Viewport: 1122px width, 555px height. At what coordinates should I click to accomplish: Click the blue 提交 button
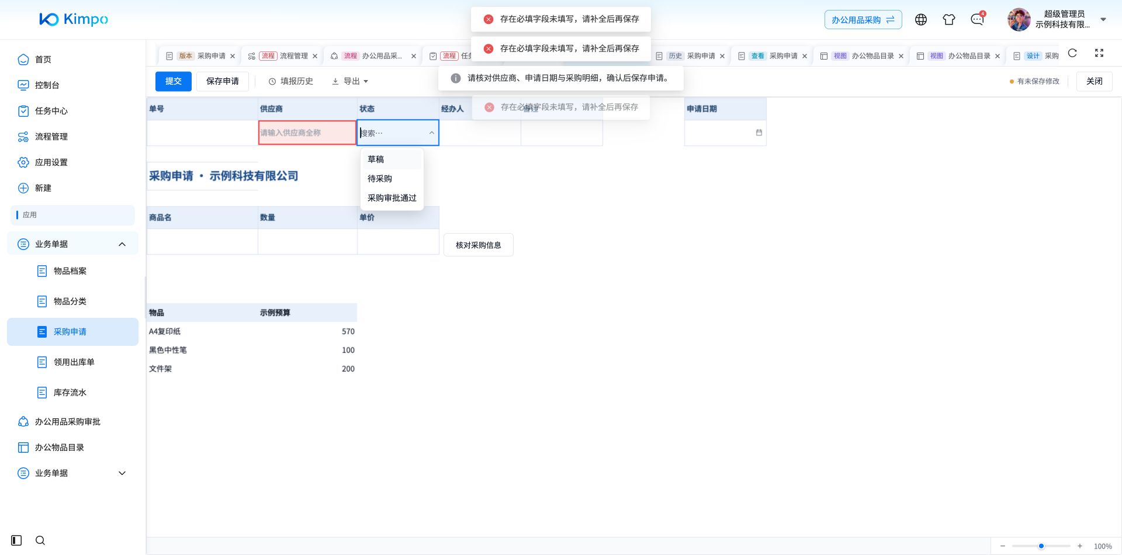pos(174,81)
